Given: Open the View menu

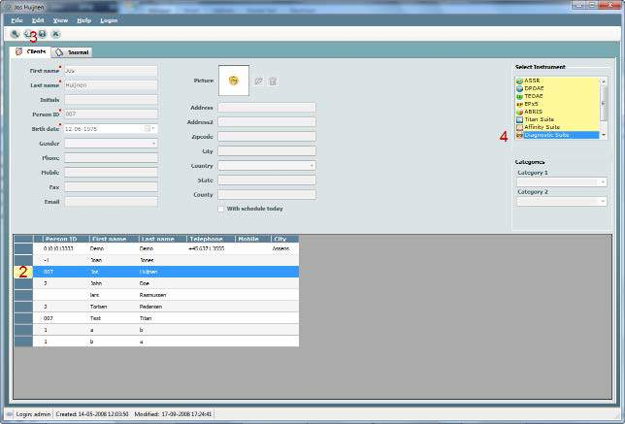Looking at the screenshot, I should pos(60,20).
